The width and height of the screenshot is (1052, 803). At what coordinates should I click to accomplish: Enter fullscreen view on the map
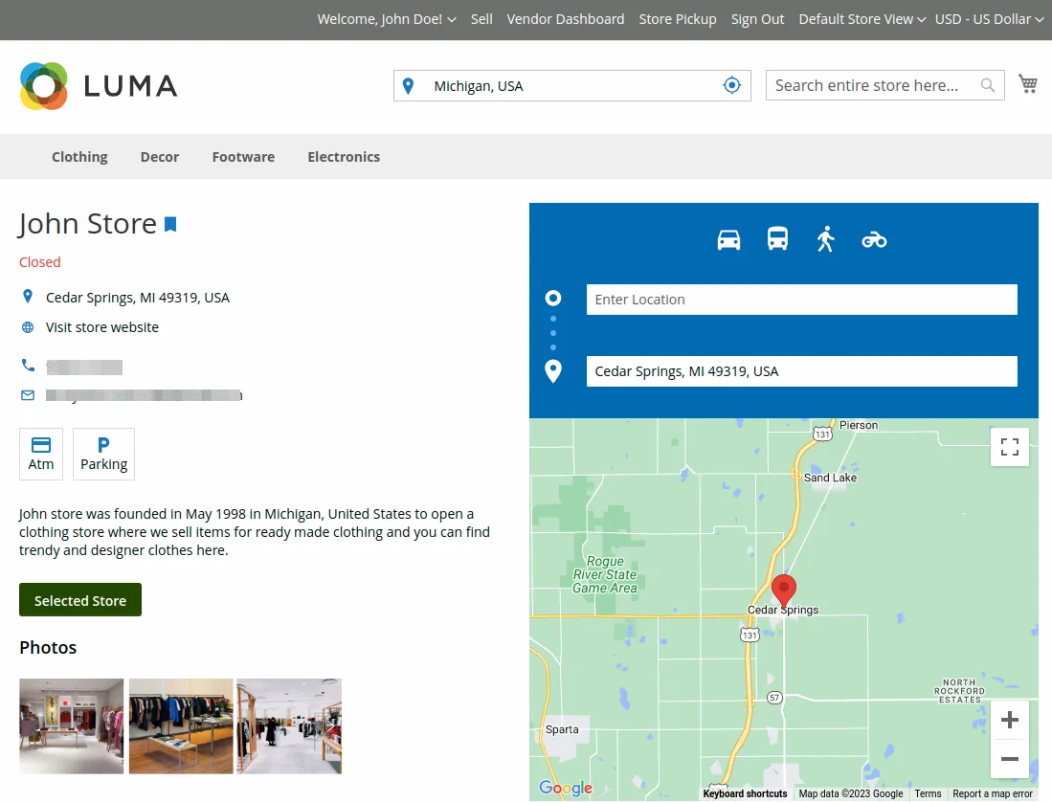(x=1009, y=446)
